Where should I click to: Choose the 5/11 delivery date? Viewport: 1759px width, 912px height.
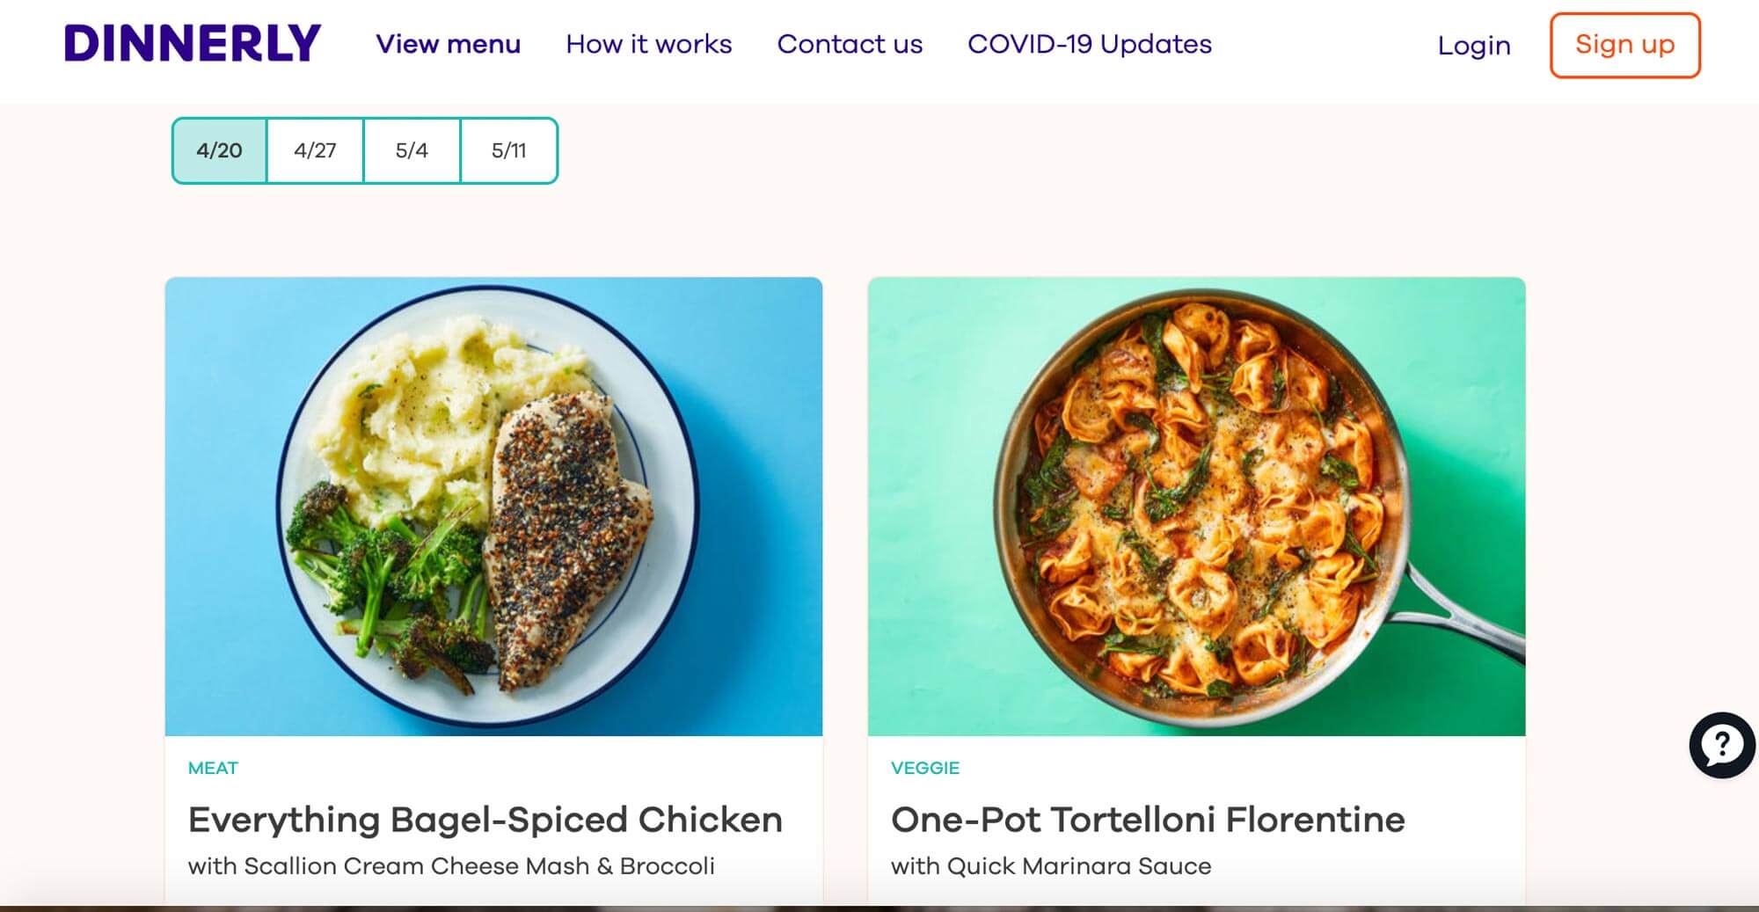tap(508, 150)
